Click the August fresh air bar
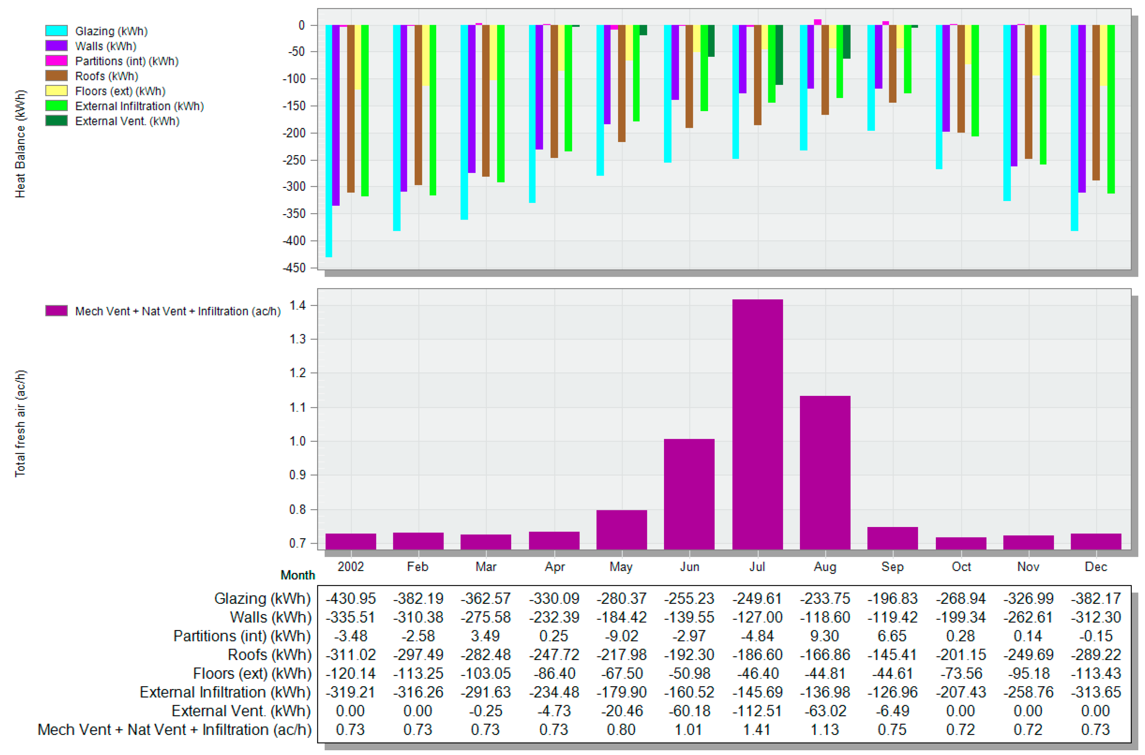This screenshot has height=755, width=1145. [x=825, y=472]
